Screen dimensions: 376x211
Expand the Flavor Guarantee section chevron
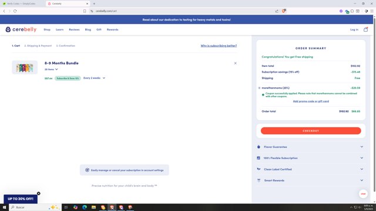362,147
